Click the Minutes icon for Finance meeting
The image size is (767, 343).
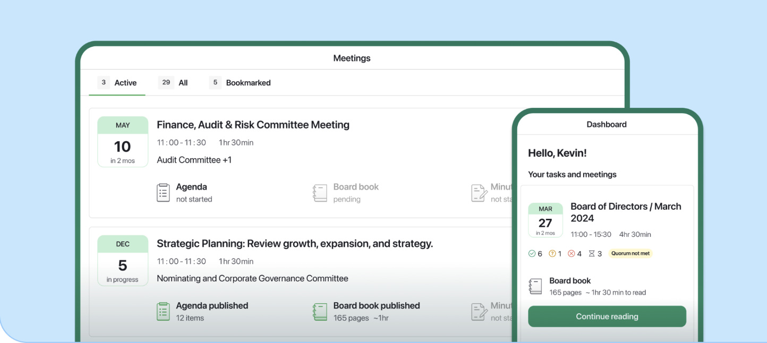(x=479, y=193)
